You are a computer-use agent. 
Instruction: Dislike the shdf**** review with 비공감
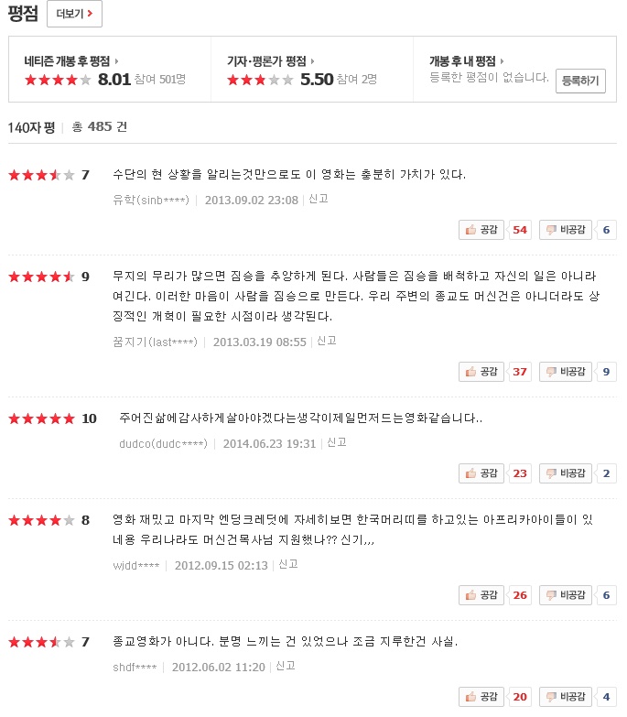click(566, 697)
